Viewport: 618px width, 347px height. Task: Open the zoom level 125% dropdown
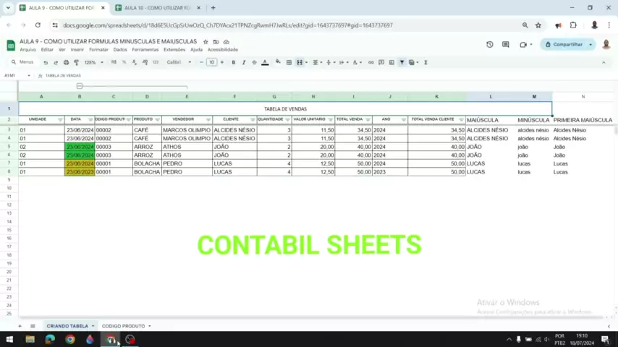(93, 62)
